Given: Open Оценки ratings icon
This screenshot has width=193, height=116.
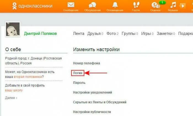Looking at the screenshot, I should [155, 5].
